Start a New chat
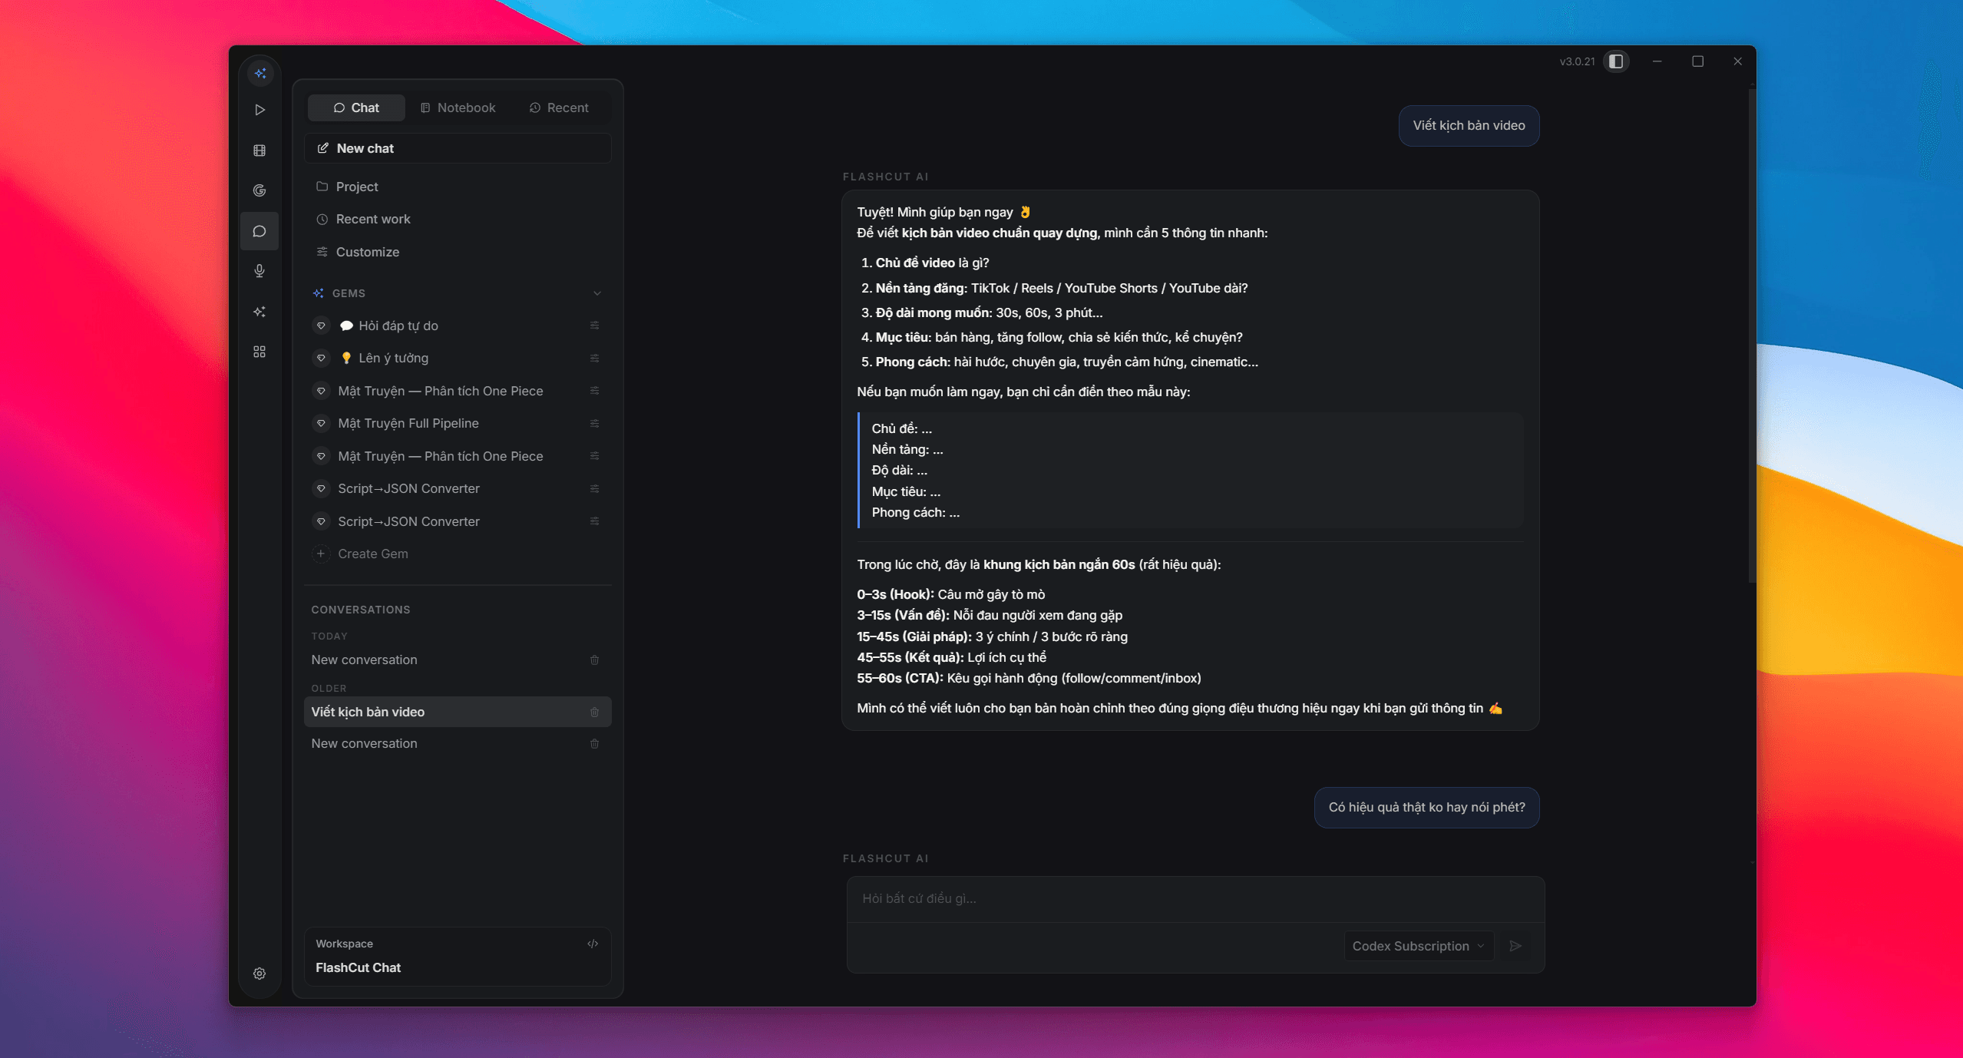 458,148
